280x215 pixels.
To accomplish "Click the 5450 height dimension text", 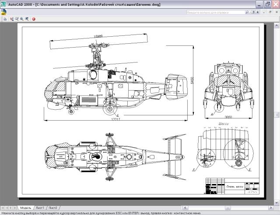I will coord(192,80).
